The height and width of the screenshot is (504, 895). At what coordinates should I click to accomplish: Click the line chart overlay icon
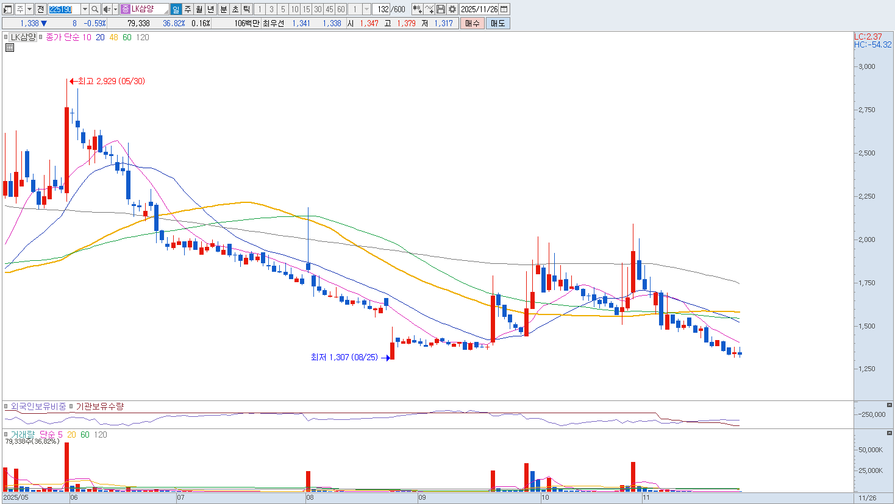coord(429,9)
